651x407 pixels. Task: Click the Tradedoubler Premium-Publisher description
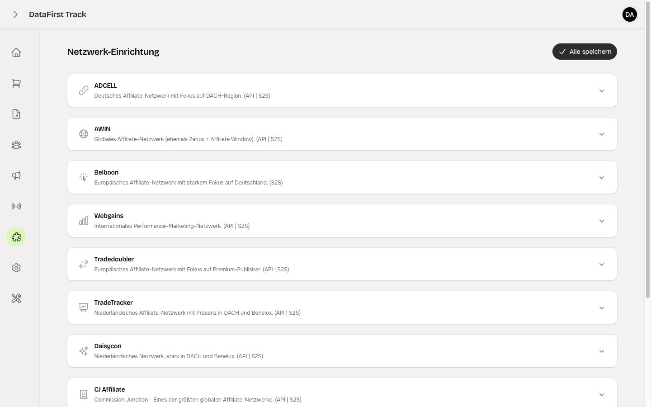coord(192,270)
